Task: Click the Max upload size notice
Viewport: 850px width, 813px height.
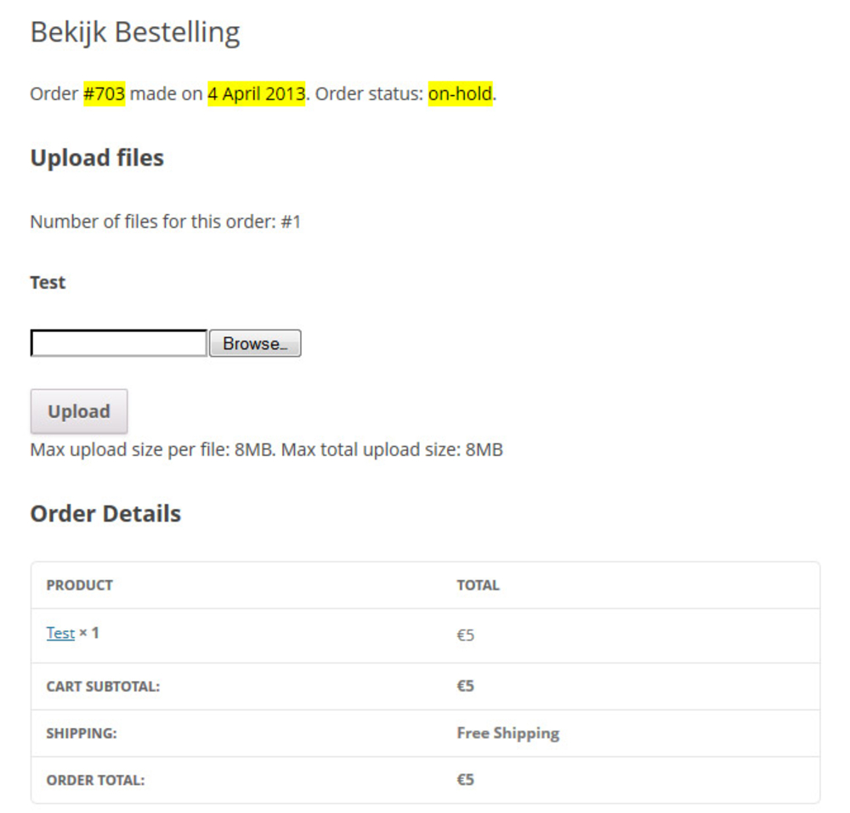Action: pyautogui.click(x=266, y=449)
